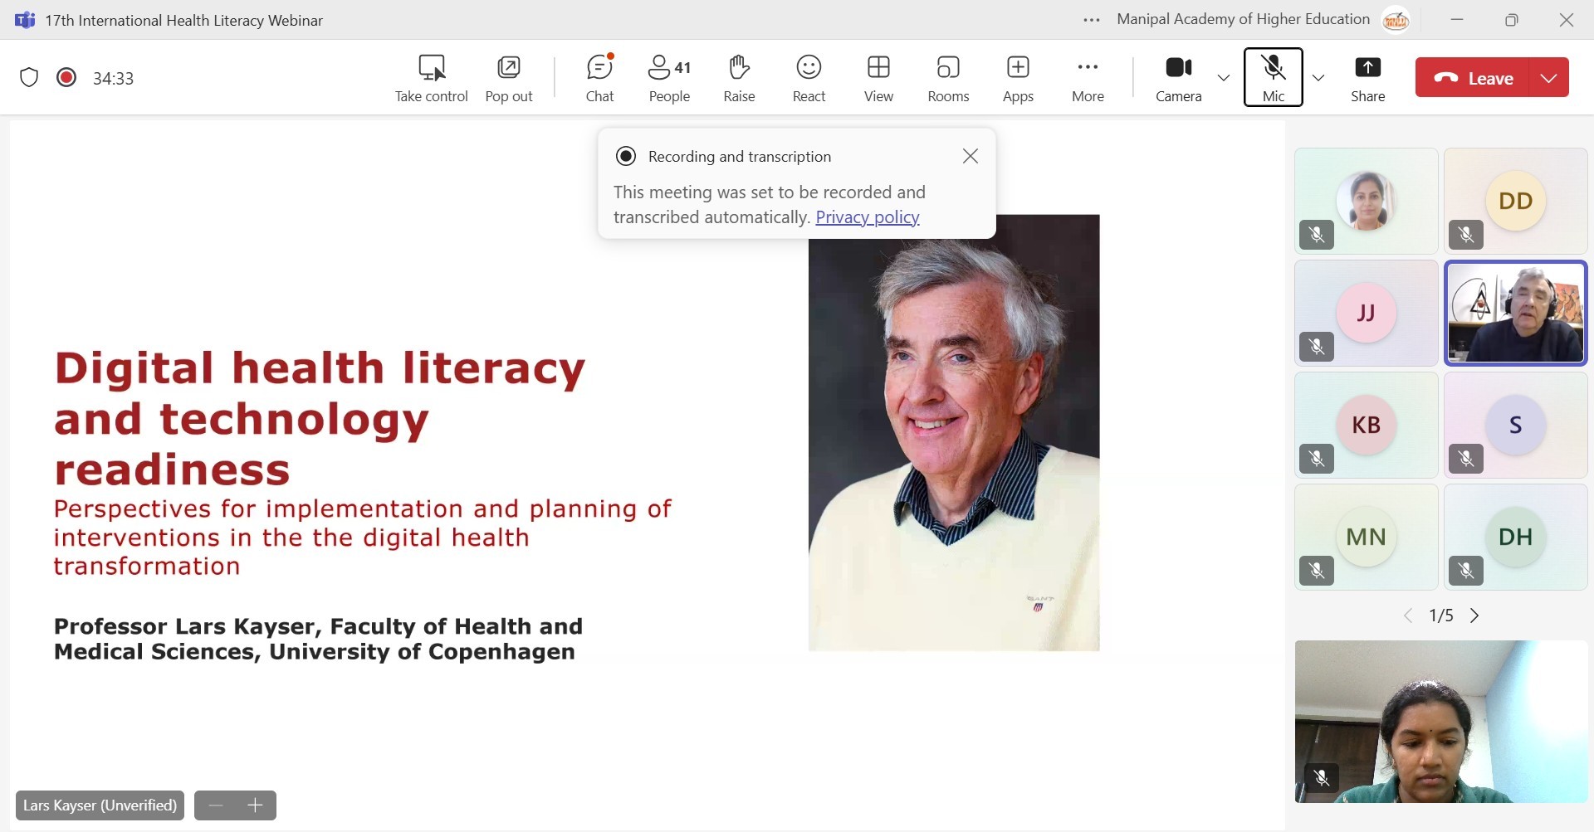The width and height of the screenshot is (1594, 832).
Task: Expand the Mic options dropdown arrow
Action: pyautogui.click(x=1318, y=78)
